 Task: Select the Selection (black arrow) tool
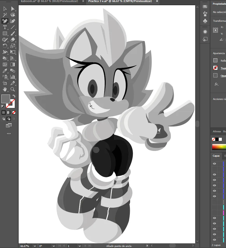click(x=5, y=9)
